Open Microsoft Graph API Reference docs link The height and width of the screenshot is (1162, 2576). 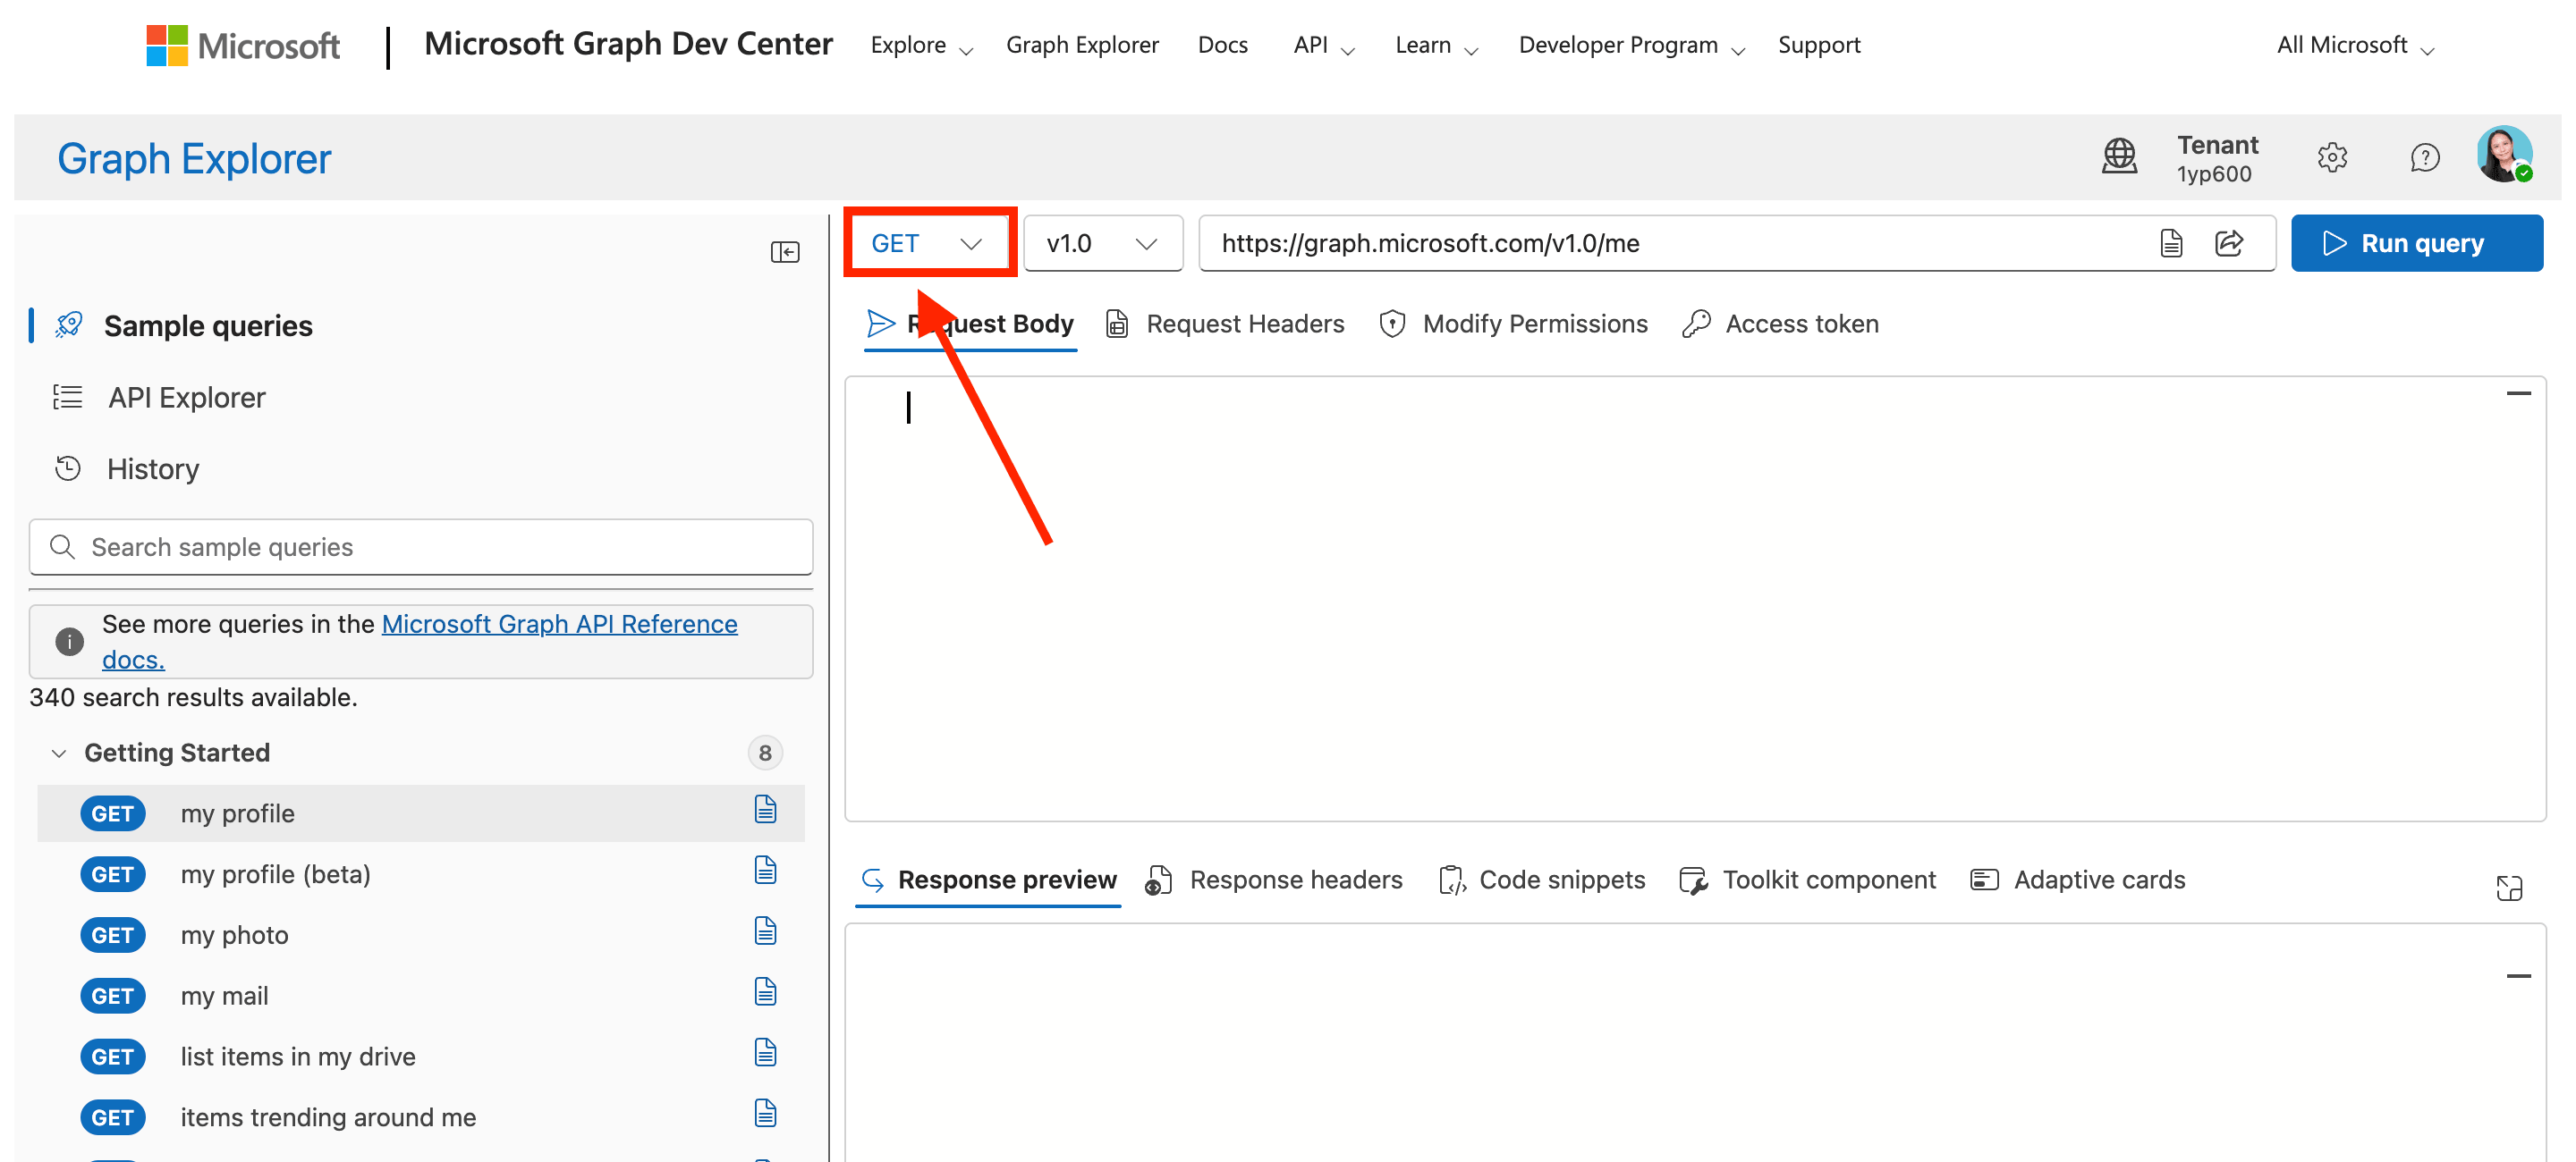[420, 642]
